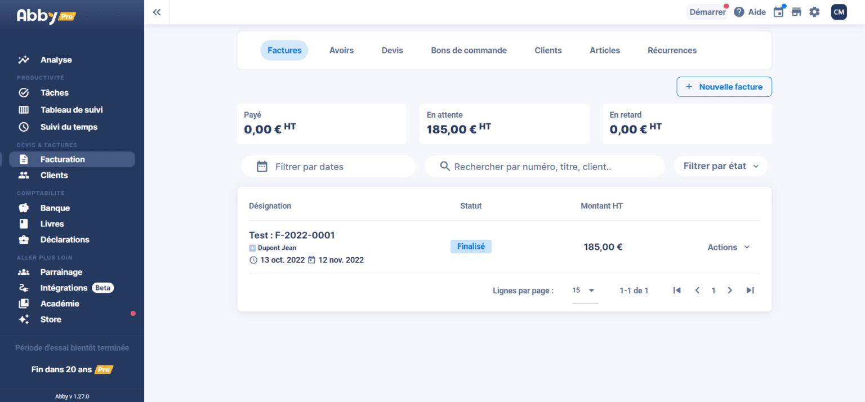Open the Lignes par page selector

(x=585, y=291)
